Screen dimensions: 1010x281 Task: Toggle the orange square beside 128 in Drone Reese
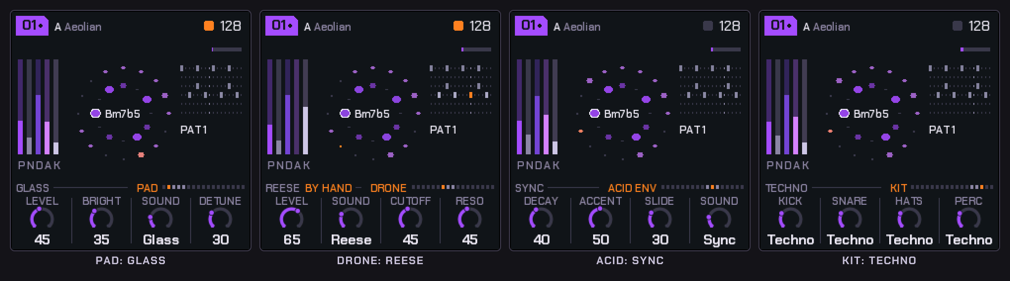[458, 26]
